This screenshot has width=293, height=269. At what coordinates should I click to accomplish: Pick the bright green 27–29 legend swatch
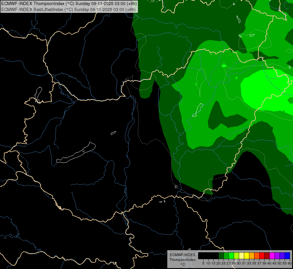pyautogui.click(x=231, y=256)
